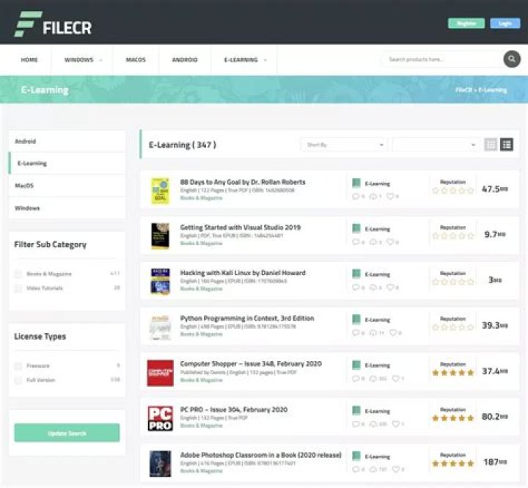Click heart icon on 88 Days row
The width and height of the screenshot is (528, 488).
click(390, 196)
